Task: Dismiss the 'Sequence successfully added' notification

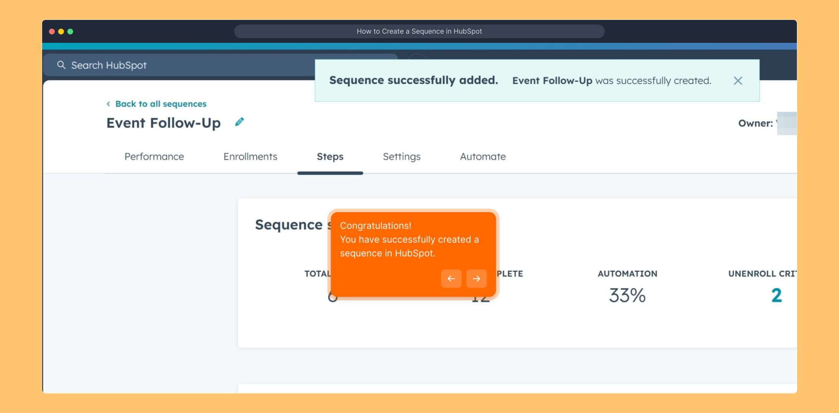Action: [738, 81]
